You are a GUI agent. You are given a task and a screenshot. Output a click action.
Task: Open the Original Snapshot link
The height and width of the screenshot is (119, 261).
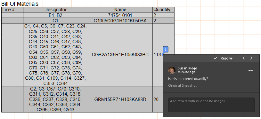point(182,85)
